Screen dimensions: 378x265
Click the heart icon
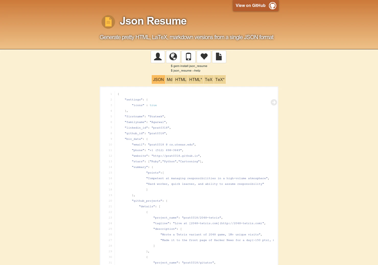(x=204, y=57)
